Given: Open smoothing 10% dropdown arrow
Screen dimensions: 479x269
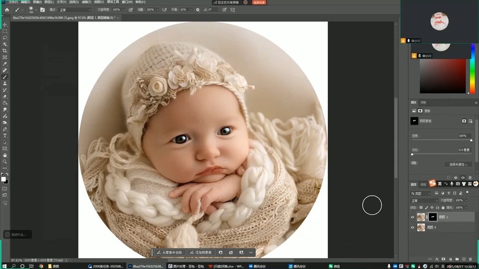Looking at the screenshot, I should 191,10.
